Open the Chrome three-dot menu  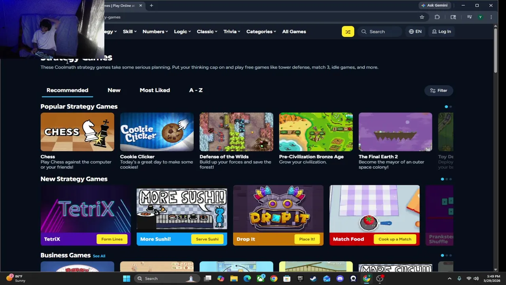491,17
